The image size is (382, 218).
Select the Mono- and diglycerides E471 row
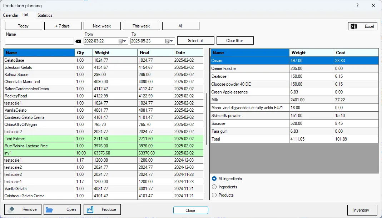tap(294, 108)
